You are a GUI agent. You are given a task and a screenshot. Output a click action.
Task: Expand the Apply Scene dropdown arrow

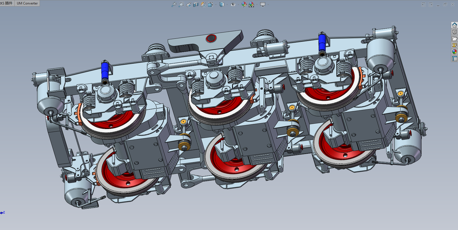pyautogui.click(x=257, y=4)
